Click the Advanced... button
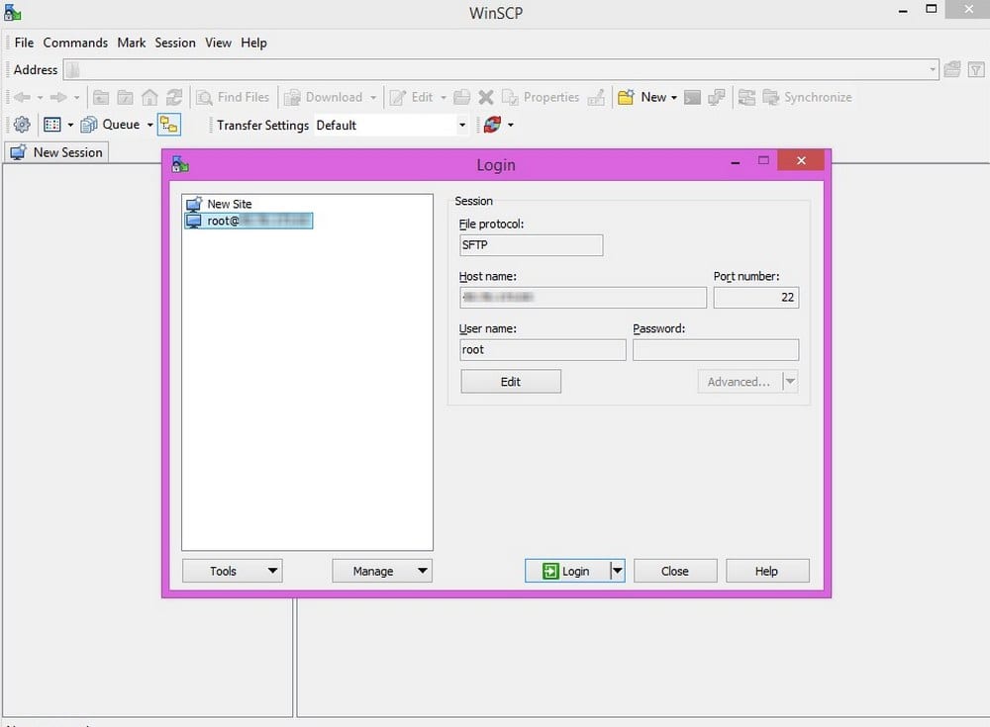This screenshot has height=727, width=990. tap(739, 382)
